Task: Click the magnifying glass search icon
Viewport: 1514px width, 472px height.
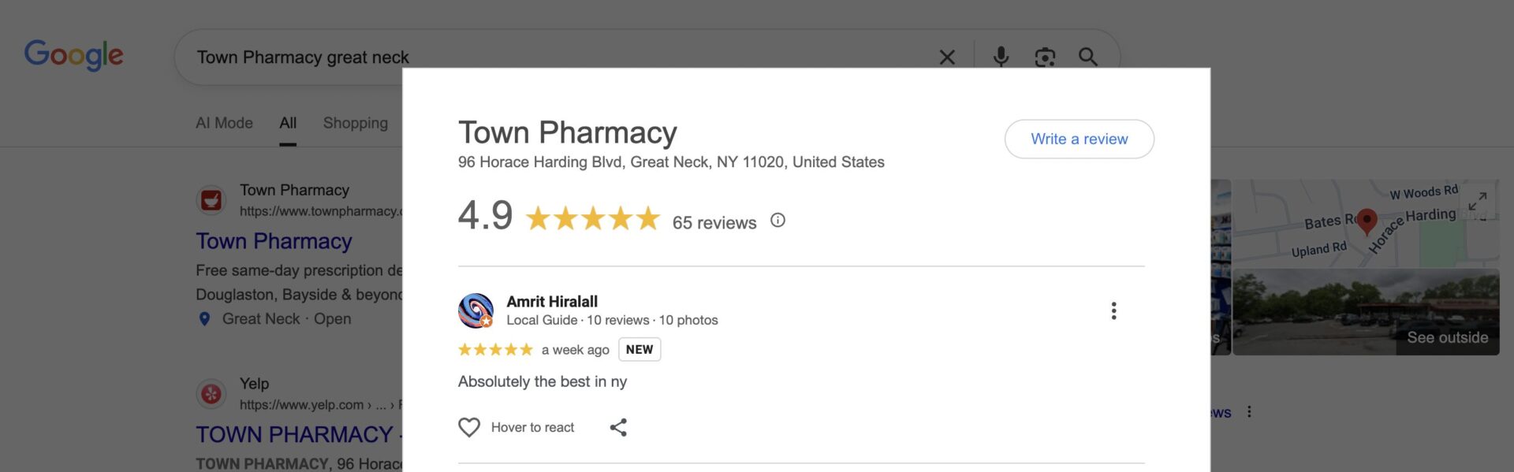Action: click(1088, 57)
